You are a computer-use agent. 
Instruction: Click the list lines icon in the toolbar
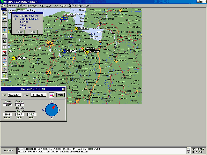[4, 47]
